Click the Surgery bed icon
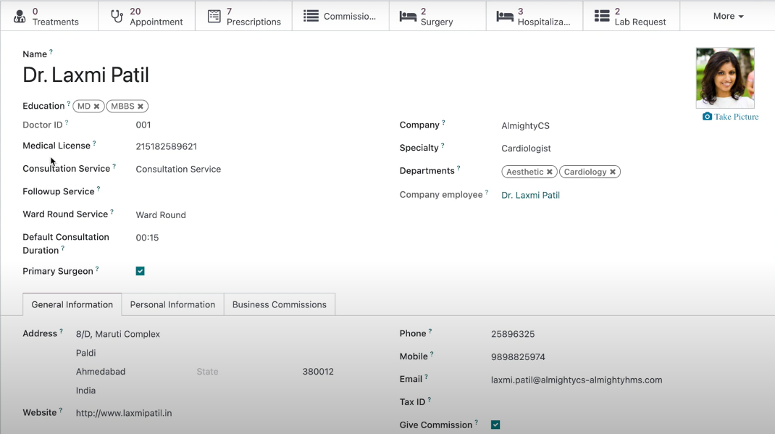Viewport: 775px width, 434px height. coord(408,16)
